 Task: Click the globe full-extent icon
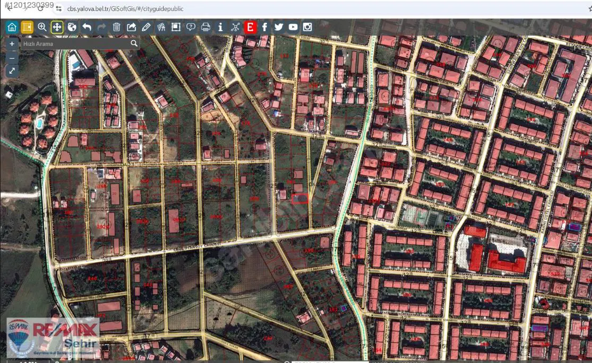[x=72, y=27]
